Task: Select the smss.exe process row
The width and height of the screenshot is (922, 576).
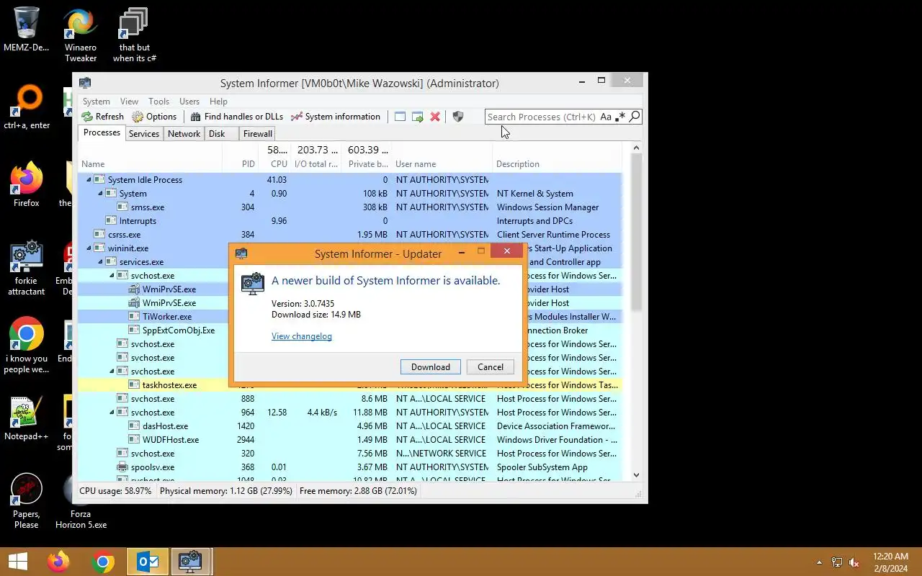Action: [349, 207]
